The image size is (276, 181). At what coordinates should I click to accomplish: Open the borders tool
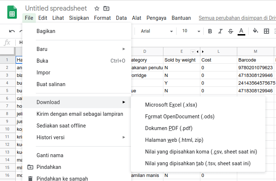pyautogui.click(x=266, y=31)
